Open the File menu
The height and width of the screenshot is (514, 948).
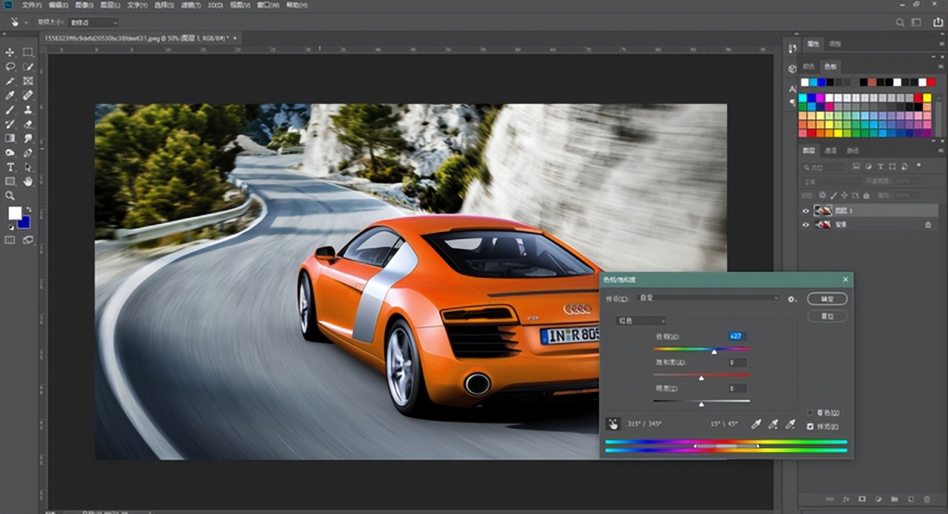pyautogui.click(x=32, y=5)
